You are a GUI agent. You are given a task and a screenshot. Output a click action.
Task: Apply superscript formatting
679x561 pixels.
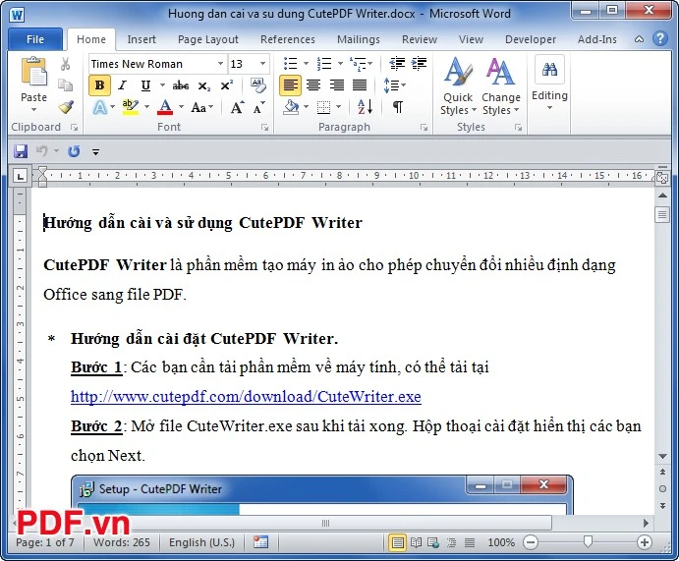tap(226, 85)
